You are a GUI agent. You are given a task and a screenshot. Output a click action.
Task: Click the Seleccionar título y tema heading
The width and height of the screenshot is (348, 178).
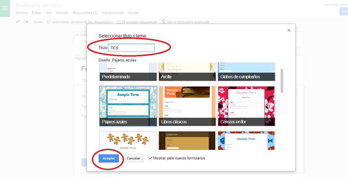[122, 36]
